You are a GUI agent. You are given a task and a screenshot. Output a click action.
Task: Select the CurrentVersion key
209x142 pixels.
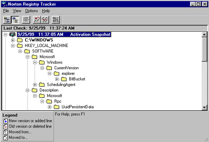click(x=66, y=68)
